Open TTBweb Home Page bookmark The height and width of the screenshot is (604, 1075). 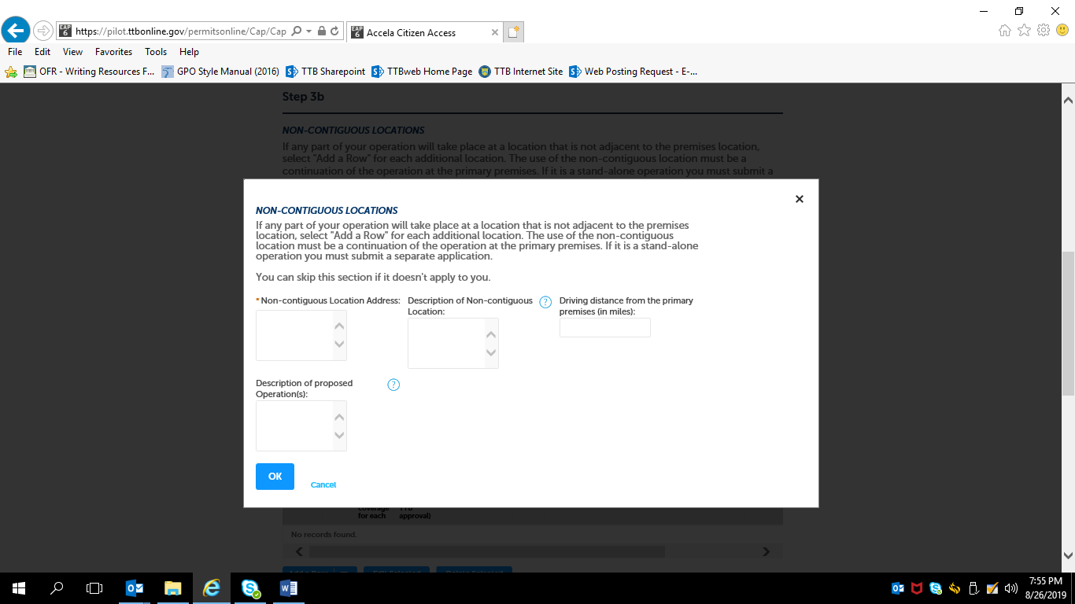pyautogui.click(x=422, y=72)
